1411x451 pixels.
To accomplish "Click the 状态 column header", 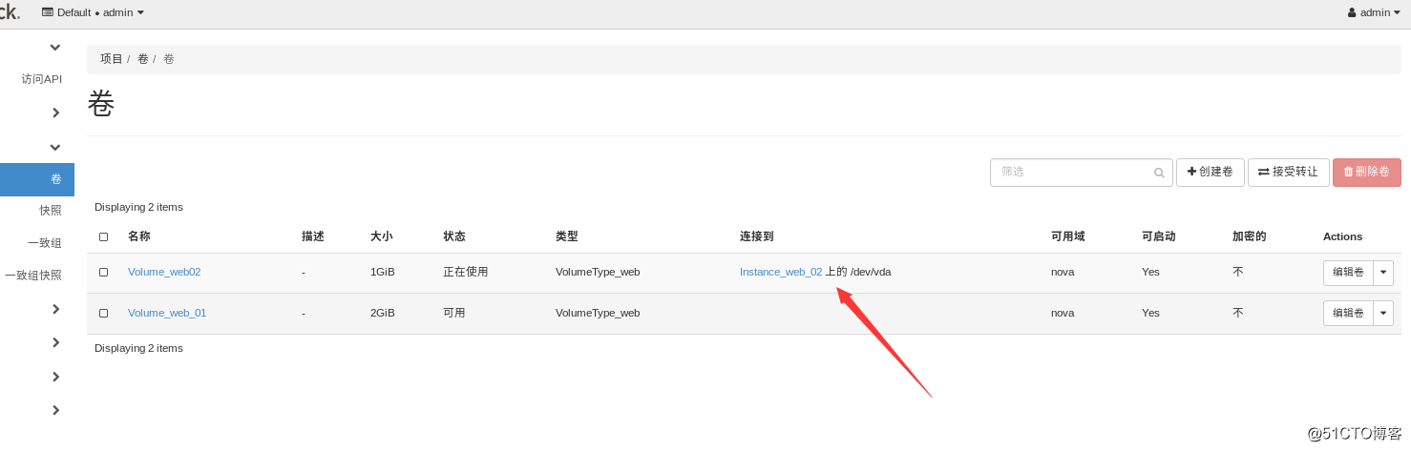I will point(454,236).
